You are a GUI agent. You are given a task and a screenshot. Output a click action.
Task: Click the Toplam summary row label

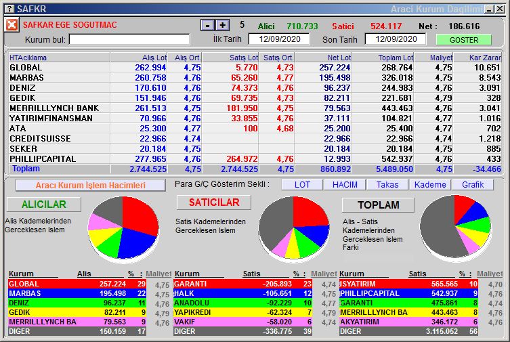pyautogui.click(x=26, y=169)
